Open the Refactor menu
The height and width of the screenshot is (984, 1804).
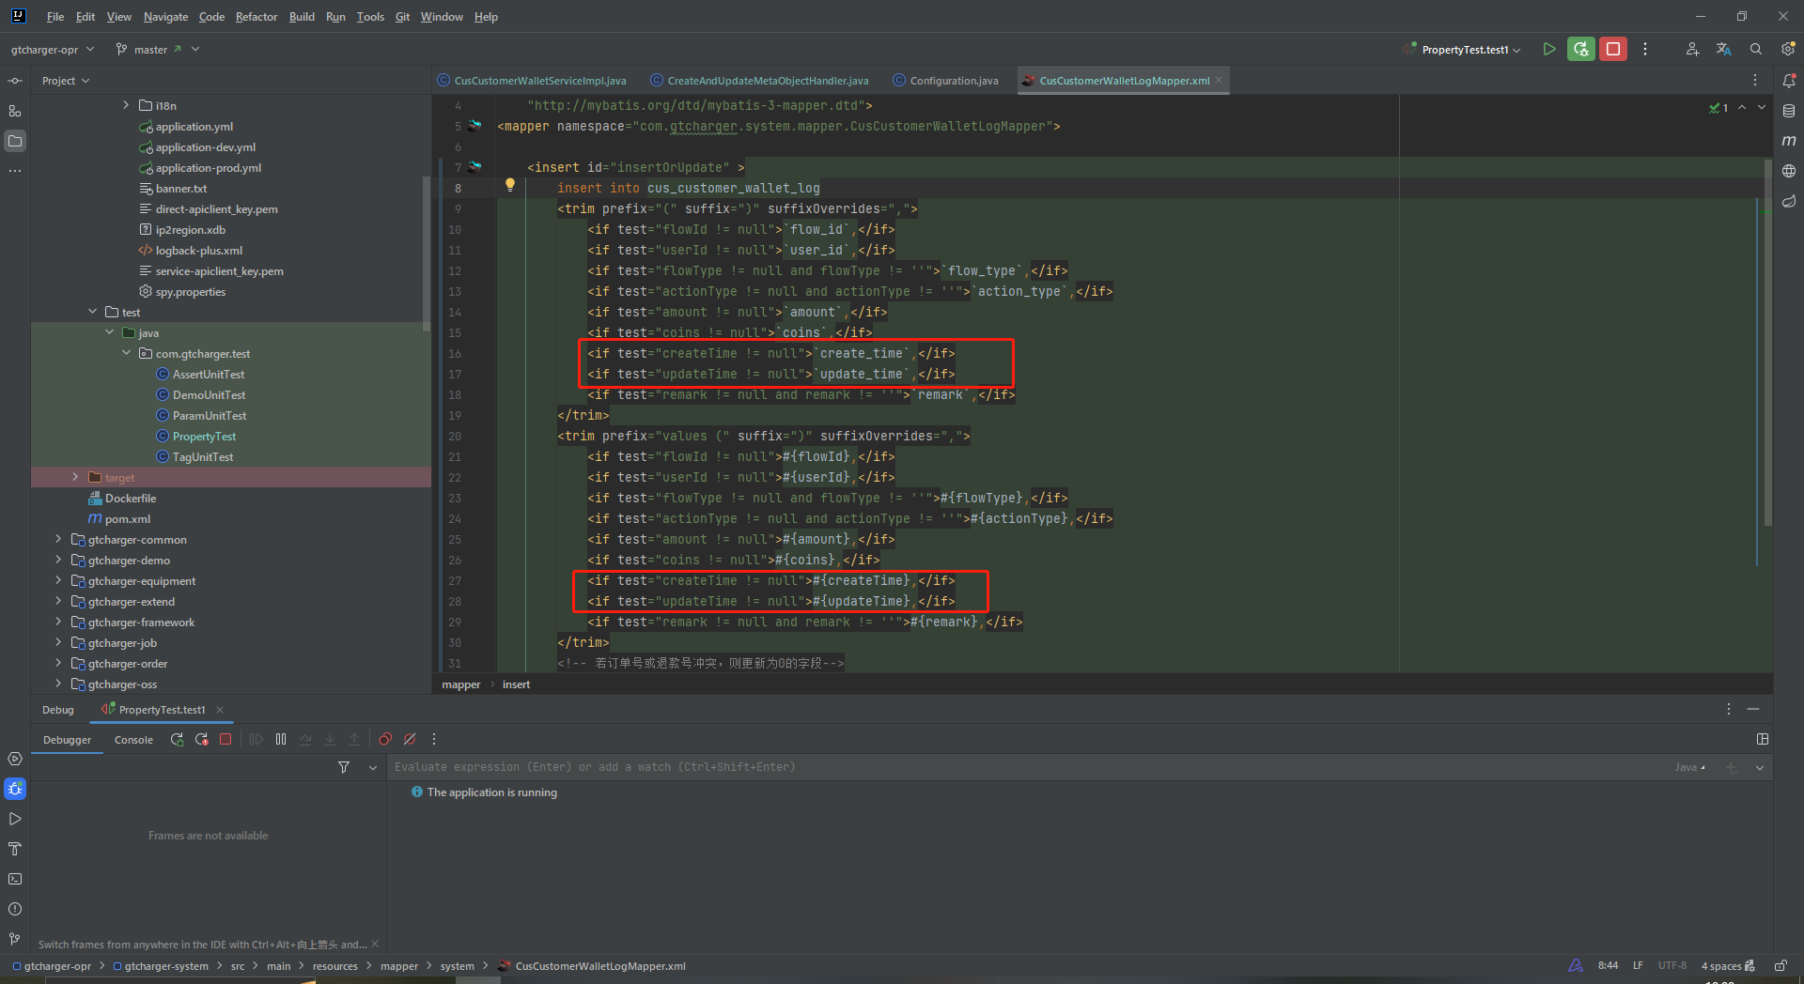[256, 17]
